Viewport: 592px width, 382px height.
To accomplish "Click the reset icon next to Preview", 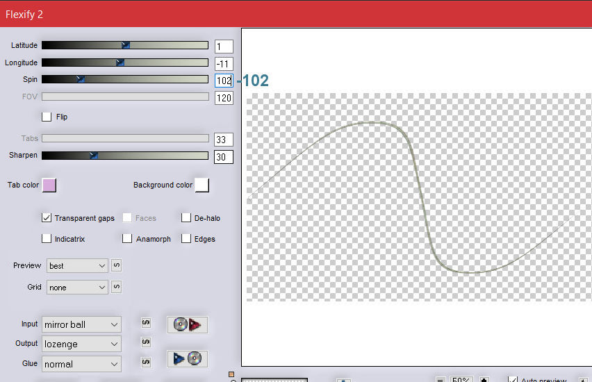I will pyautogui.click(x=117, y=265).
